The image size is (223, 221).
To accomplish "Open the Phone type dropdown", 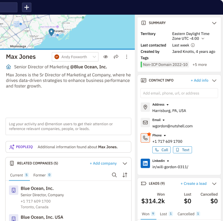I will coord(165,136).
